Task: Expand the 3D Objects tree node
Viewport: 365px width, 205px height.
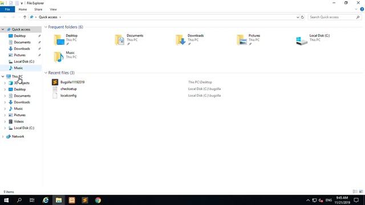Action: (5, 83)
